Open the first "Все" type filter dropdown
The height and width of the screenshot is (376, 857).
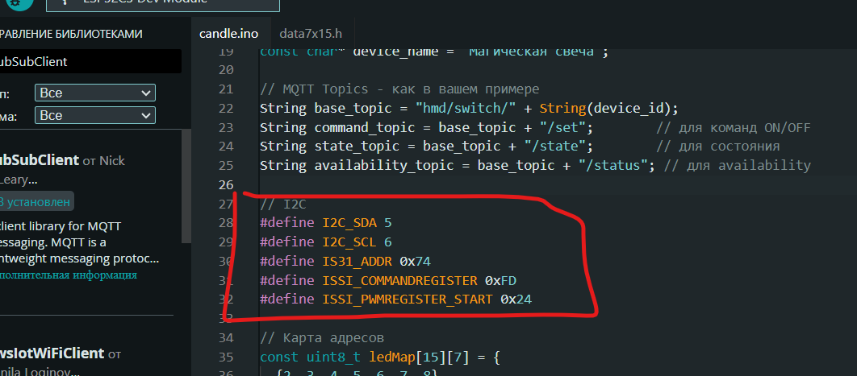[x=94, y=93]
